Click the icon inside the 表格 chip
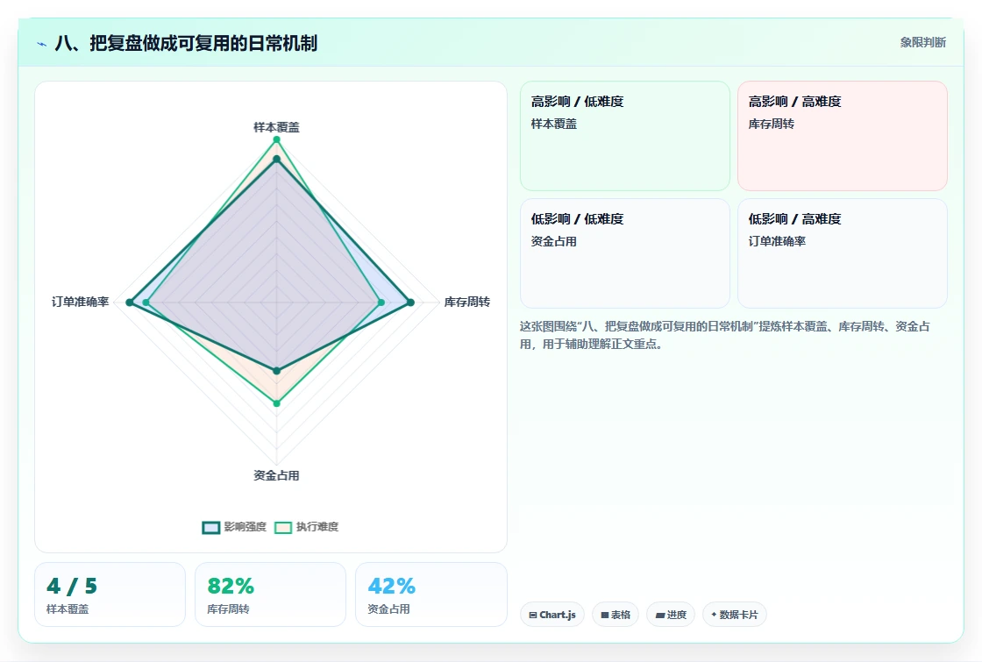Image resolution: width=982 pixels, height=662 pixels. (605, 615)
